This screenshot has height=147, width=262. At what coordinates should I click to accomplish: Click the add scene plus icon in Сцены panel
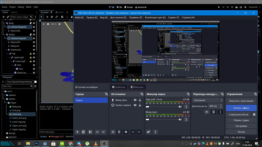[77, 132]
